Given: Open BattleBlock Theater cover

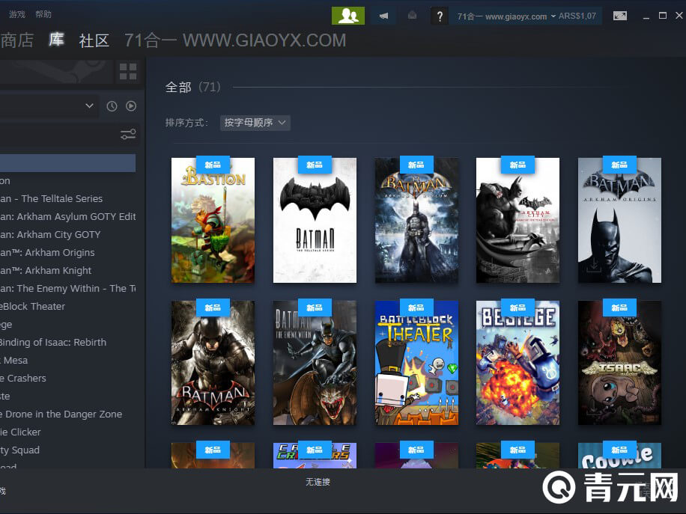Looking at the screenshot, I should (416, 363).
